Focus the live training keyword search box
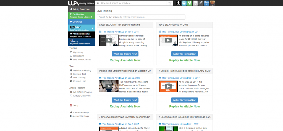 [141, 17]
